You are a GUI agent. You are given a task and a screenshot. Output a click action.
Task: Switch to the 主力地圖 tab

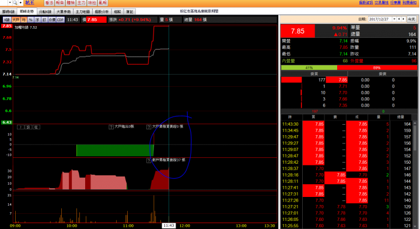pyautogui.click(x=82, y=12)
